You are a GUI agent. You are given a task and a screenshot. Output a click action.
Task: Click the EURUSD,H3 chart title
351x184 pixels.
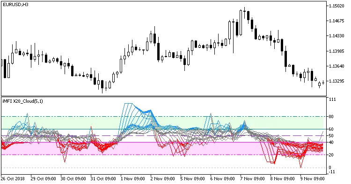pos(15,5)
